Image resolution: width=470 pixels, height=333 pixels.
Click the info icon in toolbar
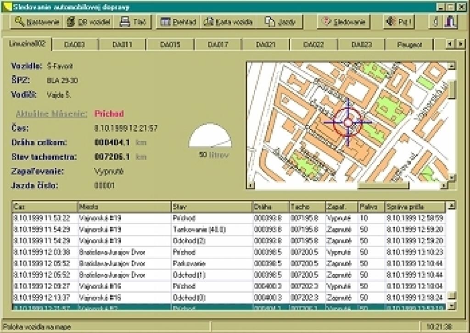[x=436, y=22]
